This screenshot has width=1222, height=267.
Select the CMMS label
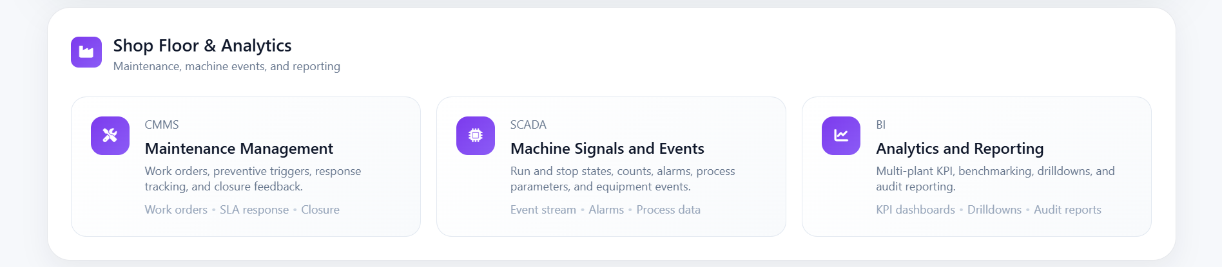tap(162, 125)
